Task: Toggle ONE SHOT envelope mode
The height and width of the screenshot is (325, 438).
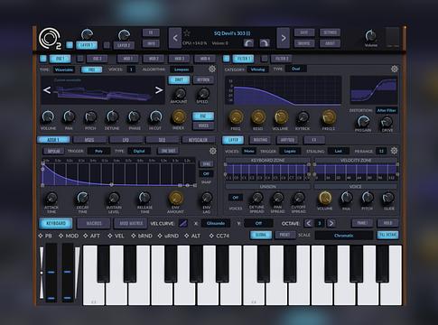Action: 168,151
